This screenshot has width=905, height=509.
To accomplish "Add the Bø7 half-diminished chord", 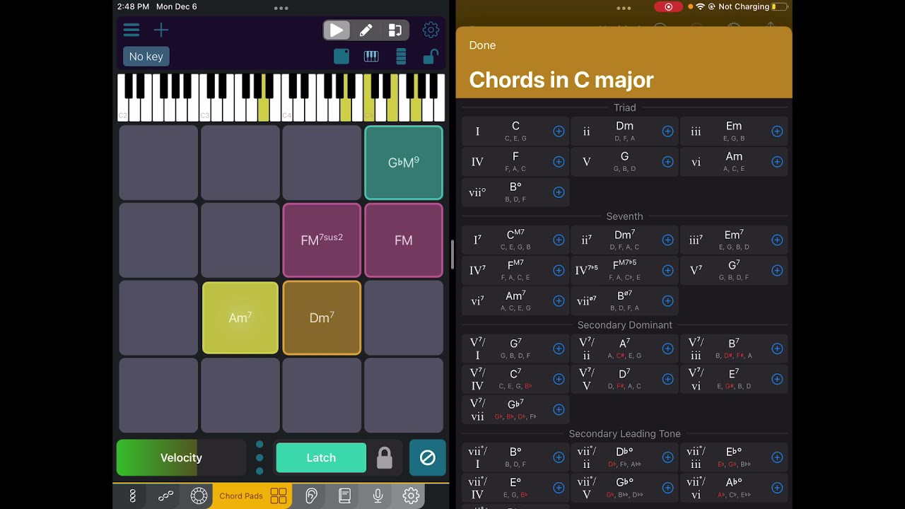I will [667, 301].
